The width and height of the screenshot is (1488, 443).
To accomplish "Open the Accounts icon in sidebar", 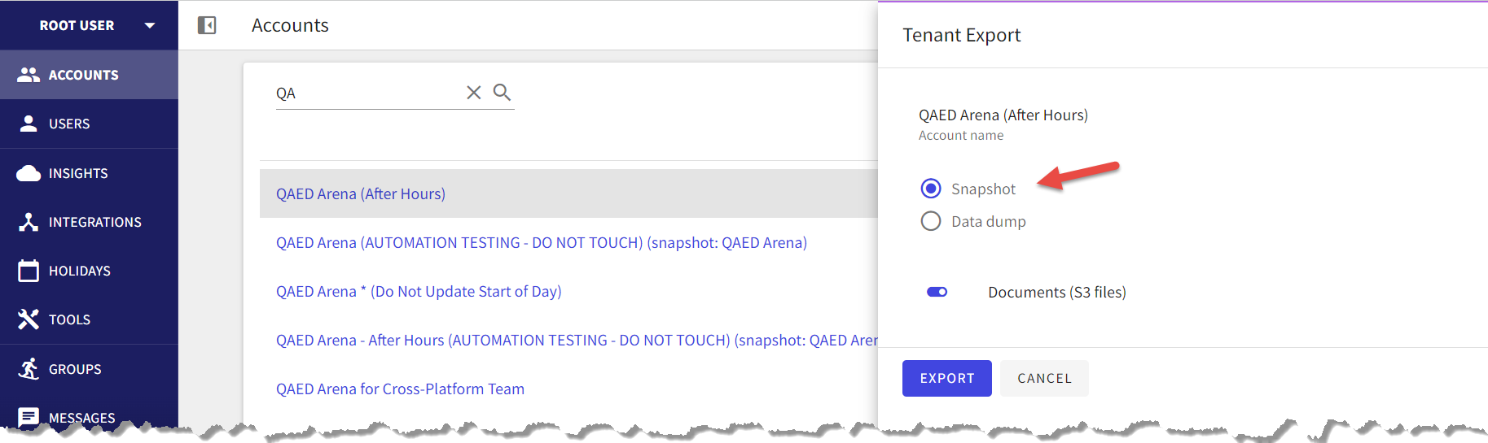I will [29, 75].
